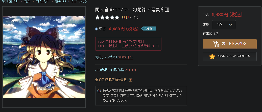
Task: Click お気に入り​リスト​に​追加​する button
Action: [x=230, y=57]
